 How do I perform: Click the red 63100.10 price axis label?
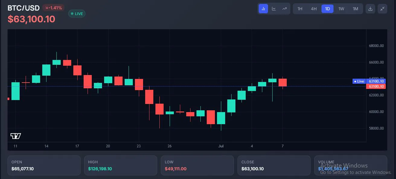pos(376,86)
